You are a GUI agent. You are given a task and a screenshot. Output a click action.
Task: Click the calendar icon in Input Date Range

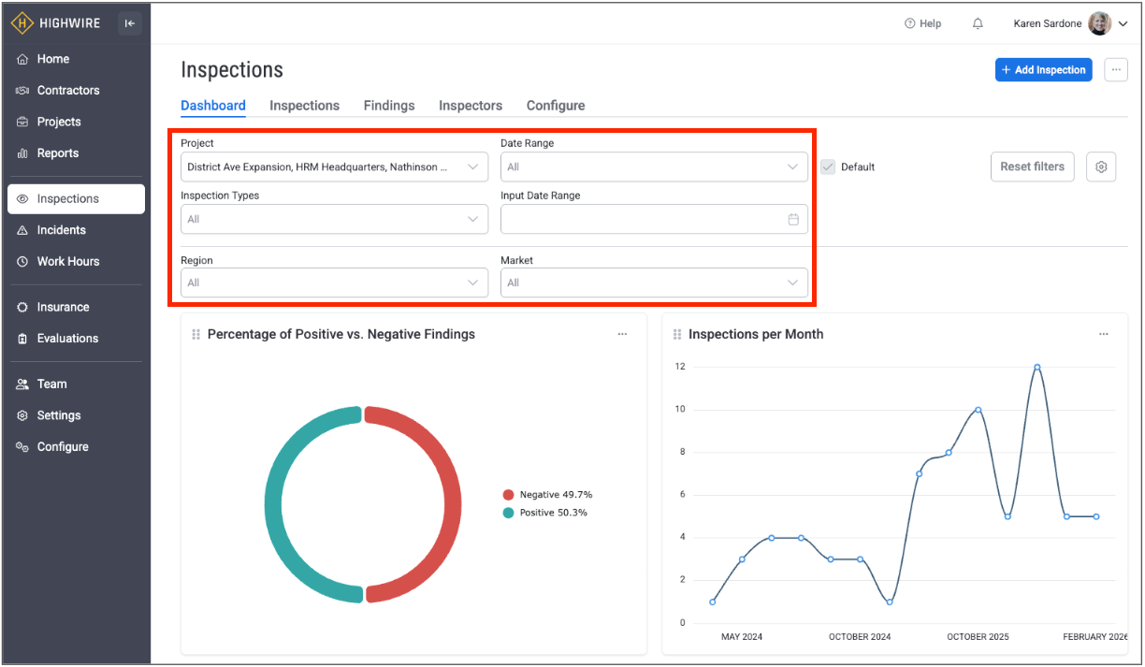pyautogui.click(x=793, y=219)
